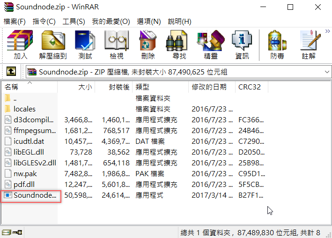
Task: Click the 資訊 (Info) toolbar icon
Action: click(242, 45)
